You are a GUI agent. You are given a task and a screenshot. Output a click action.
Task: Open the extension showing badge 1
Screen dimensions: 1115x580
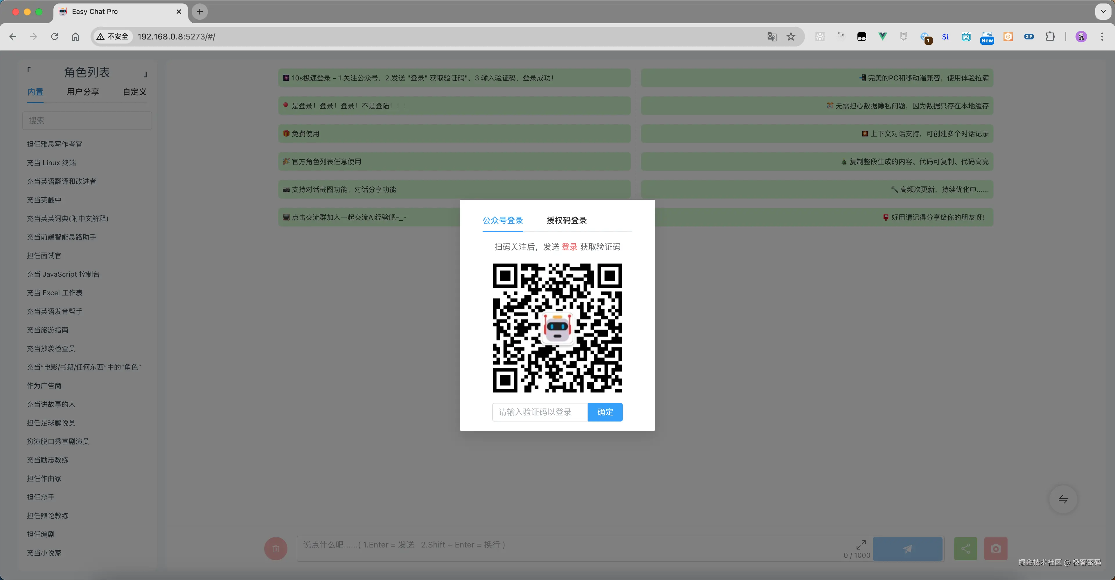click(925, 38)
